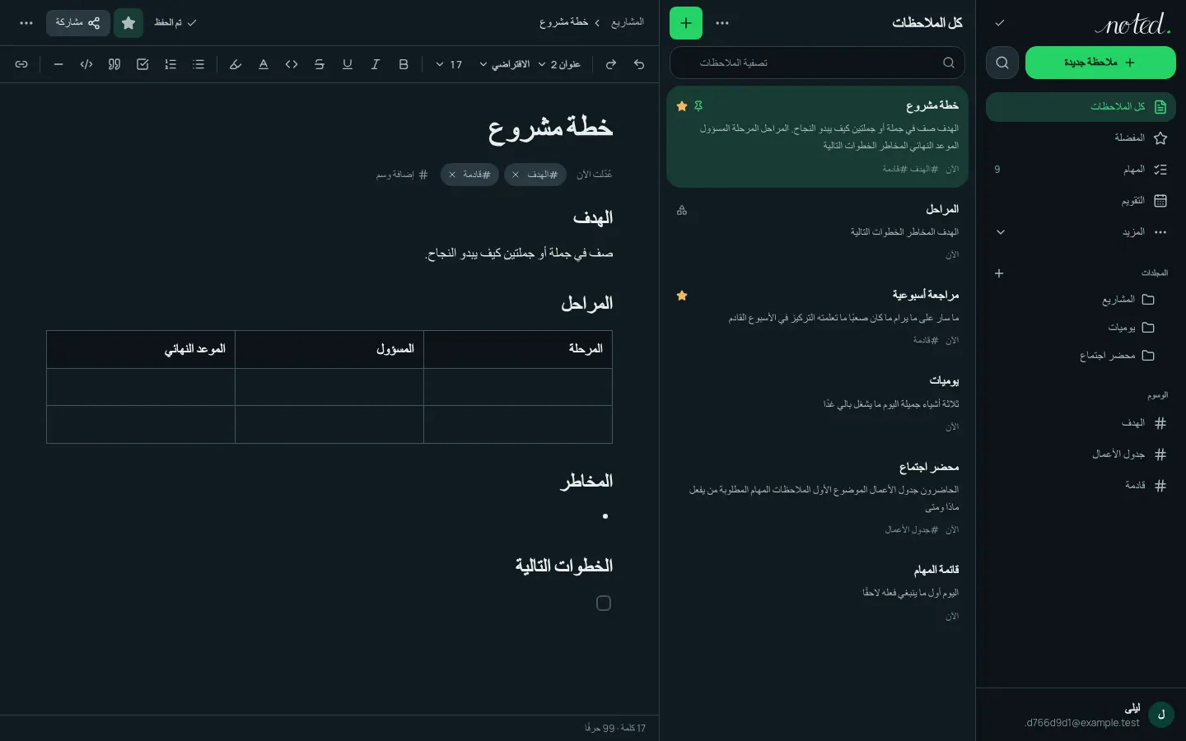Redo the last undone edit

pyautogui.click(x=611, y=64)
